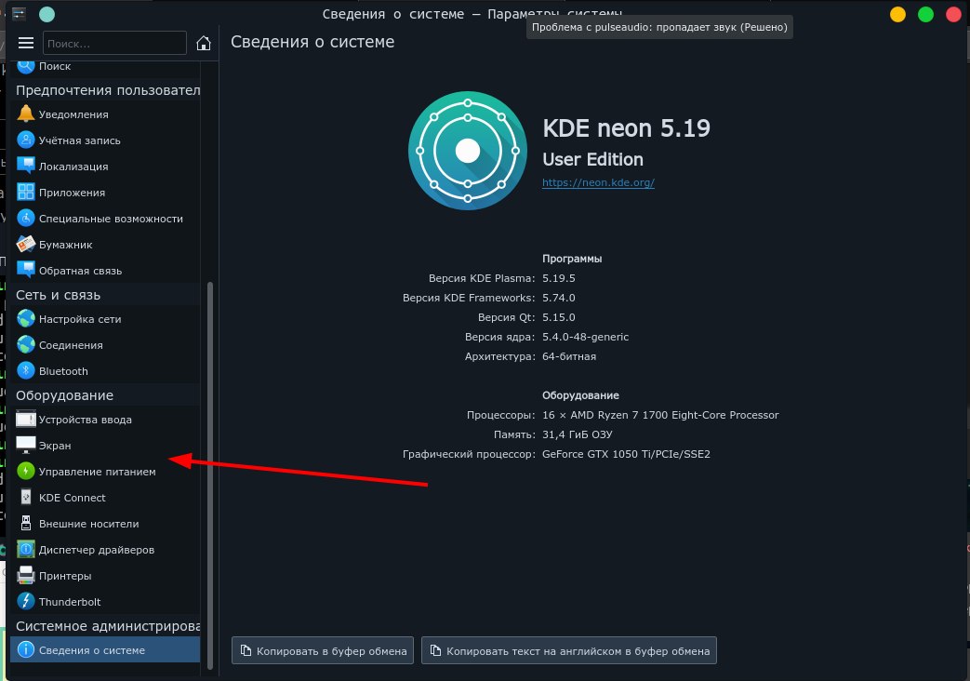The width and height of the screenshot is (970, 681).
Task: Click the GeForce GTX 1050 Ti/PCIe/SSE2 value
Action: pos(626,454)
